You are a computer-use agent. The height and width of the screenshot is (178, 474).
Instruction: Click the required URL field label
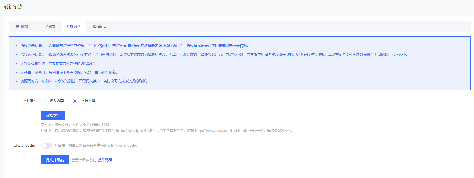point(31,101)
